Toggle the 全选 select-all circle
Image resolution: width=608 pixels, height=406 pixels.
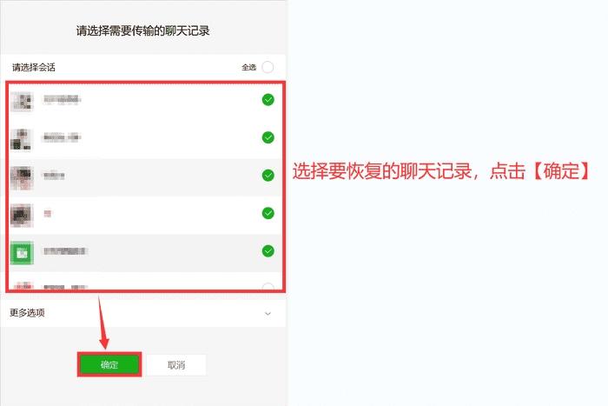(268, 67)
